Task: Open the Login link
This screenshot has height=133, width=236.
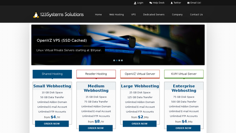Action: click(140, 3)
